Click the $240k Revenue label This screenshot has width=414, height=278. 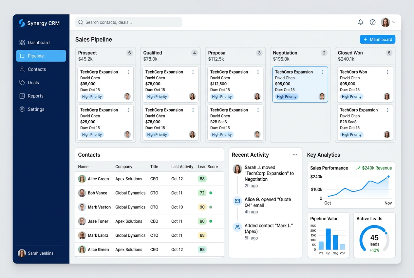377,168
